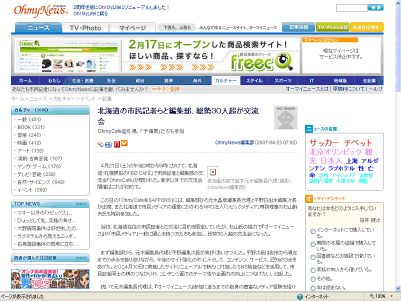Select the その他 radio option

pyautogui.click(x=313, y=279)
